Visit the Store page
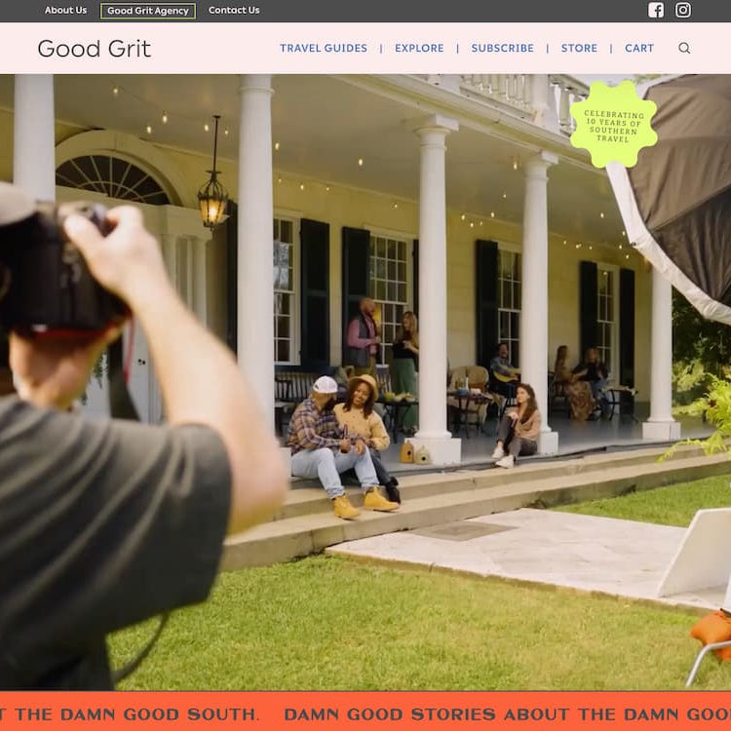The width and height of the screenshot is (731, 731). [579, 48]
